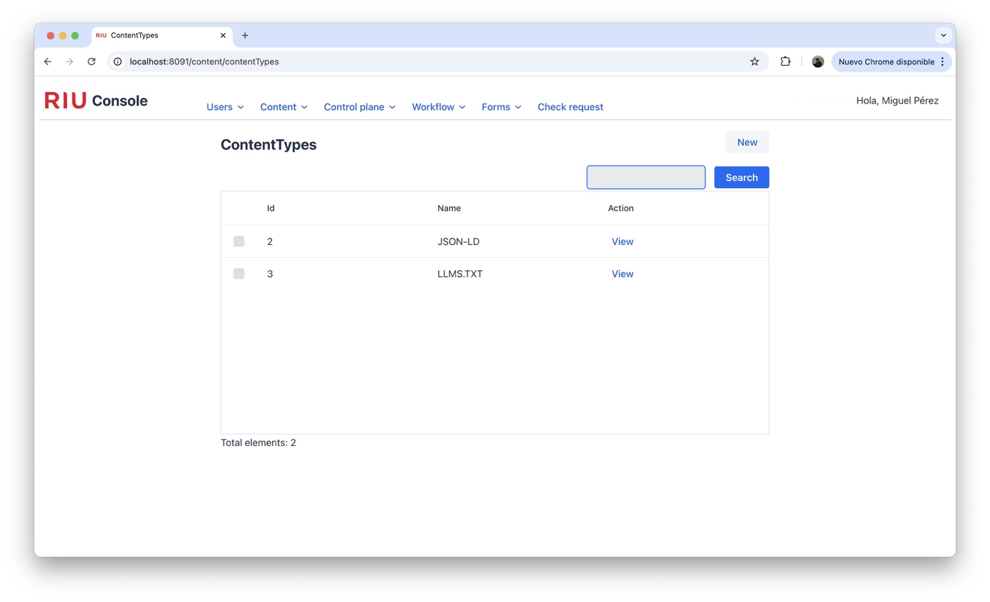Go to the Check request page
Image resolution: width=990 pixels, height=602 pixels.
[570, 107]
